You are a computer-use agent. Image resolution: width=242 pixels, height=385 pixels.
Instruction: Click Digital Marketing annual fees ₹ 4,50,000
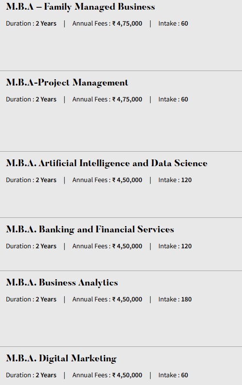(x=127, y=375)
